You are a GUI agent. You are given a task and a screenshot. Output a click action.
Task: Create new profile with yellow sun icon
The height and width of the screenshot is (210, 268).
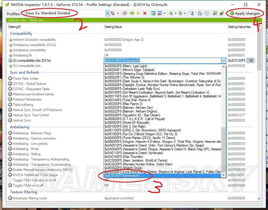click(x=138, y=13)
